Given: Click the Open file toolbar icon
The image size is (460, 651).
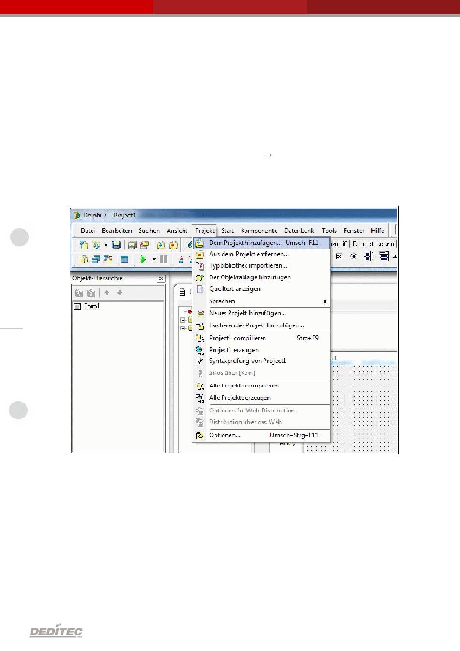Looking at the screenshot, I should 96,245.
